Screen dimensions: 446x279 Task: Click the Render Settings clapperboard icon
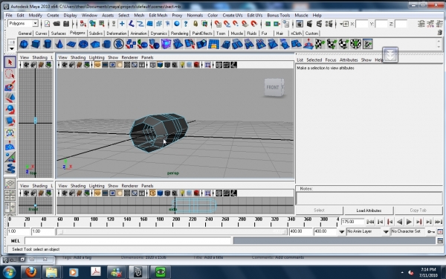tap(329, 24)
